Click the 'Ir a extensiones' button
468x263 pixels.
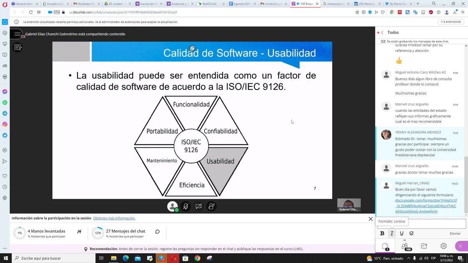pyautogui.click(x=451, y=22)
